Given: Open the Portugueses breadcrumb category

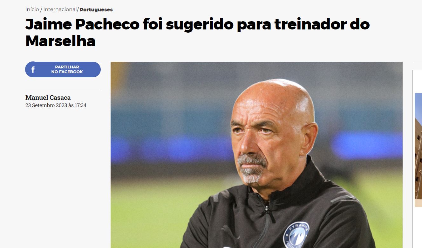Looking at the screenshot, I should click(x=96, y=10).
